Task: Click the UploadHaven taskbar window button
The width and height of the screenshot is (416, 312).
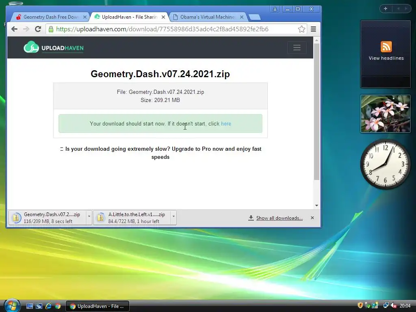Action: tap(97, 306)
